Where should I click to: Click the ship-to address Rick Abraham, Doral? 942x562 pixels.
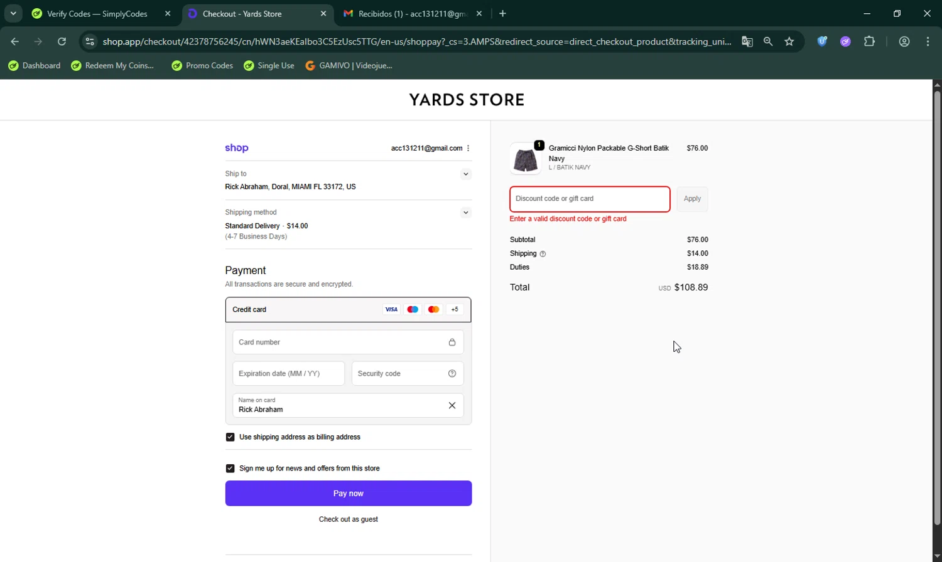[290, 187]
